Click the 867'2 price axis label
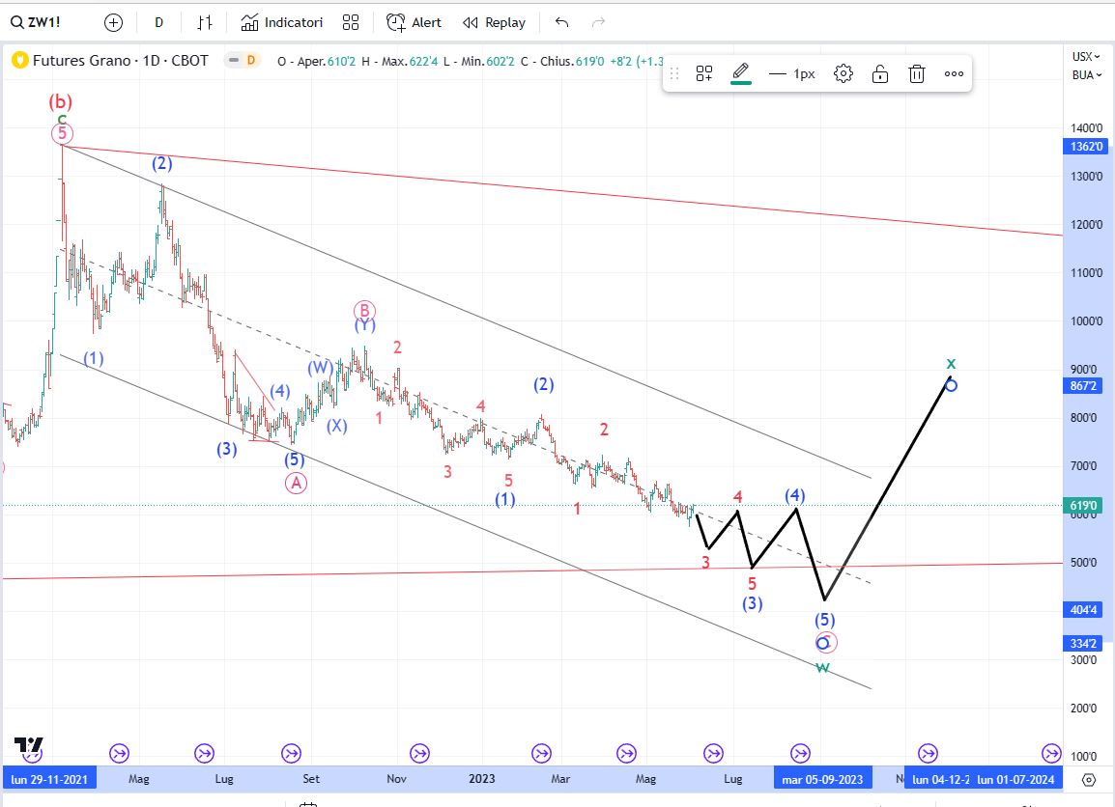Screen dimensions: 1115x807 point(1083,386)
